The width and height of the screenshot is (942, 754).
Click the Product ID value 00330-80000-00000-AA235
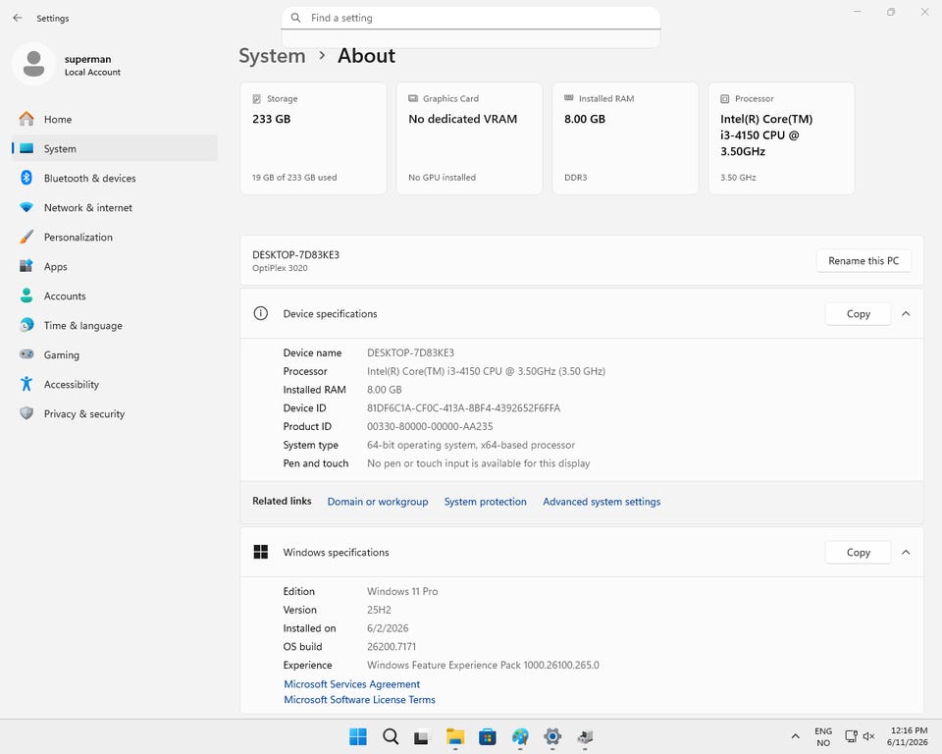point(430,426)
